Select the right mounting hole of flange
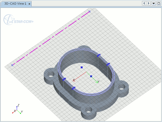Image resolution: width=162 pixels, height=122 pixels. tap(122, 87)
